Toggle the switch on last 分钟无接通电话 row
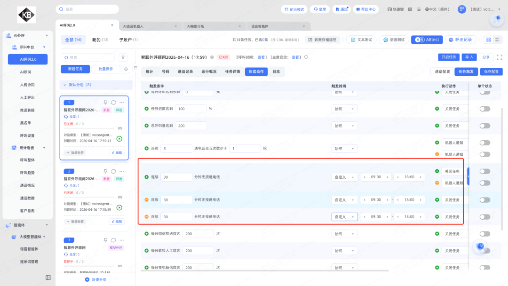Screen dimensions: 508x286 (x=484, y=217)
